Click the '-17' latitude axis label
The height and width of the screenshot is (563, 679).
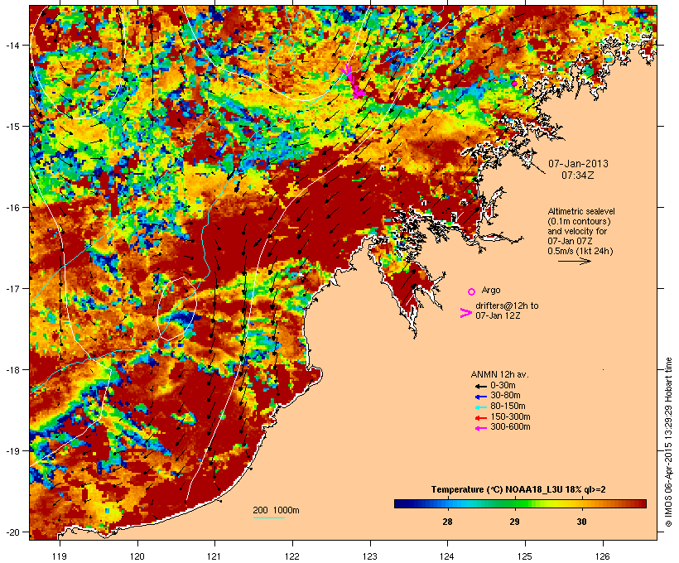point(12,288)
